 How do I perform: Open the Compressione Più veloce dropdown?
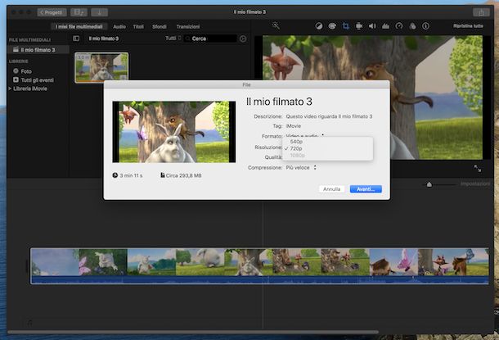click(x=301, y=168)
